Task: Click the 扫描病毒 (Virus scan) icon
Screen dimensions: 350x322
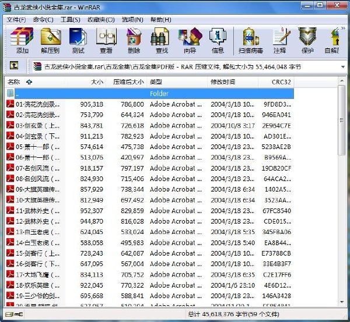Action: [x=250, y=40]
